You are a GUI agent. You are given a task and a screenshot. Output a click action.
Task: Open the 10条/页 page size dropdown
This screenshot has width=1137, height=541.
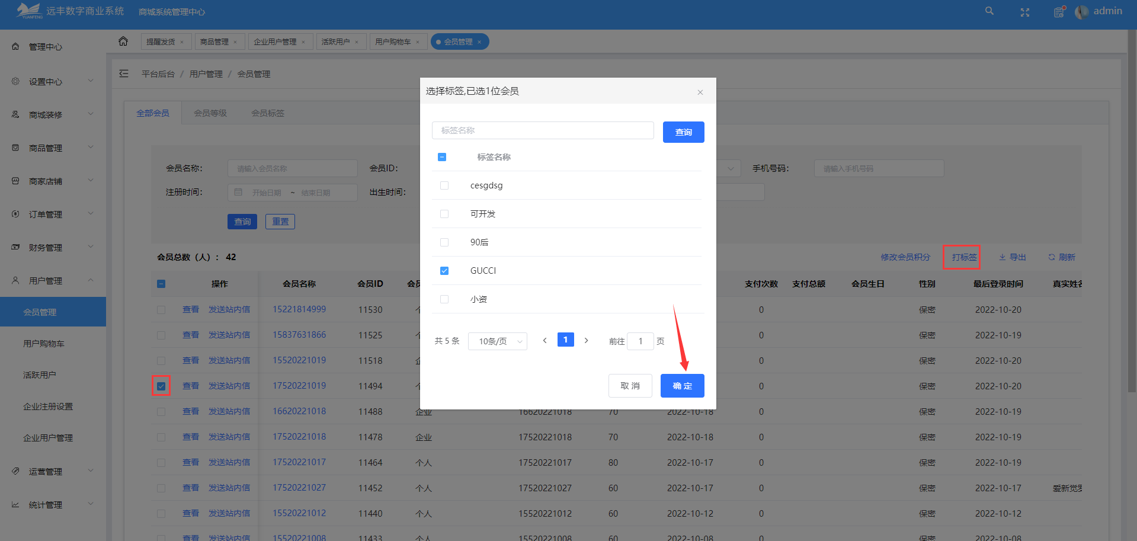(497, 341)
